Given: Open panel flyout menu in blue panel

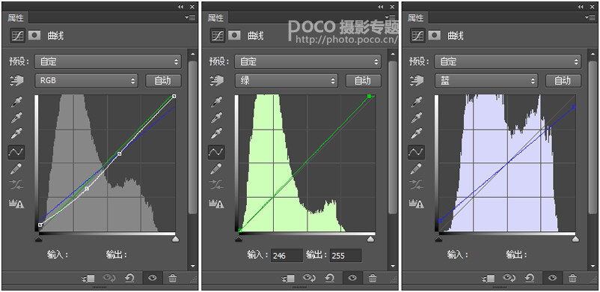Looking at the screenshot, I should point(590,17).
